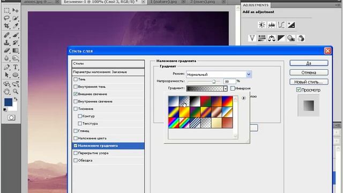Select the Clone Stamp tool
This screenshot has width=343, height=193.
6,42
